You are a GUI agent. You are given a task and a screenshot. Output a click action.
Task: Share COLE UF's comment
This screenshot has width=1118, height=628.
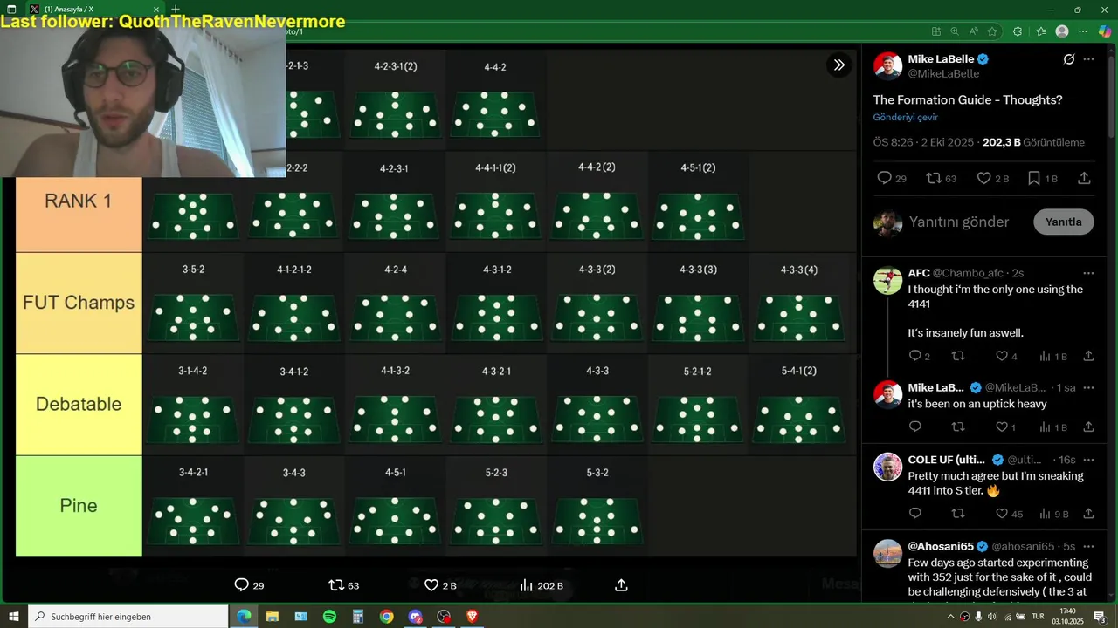(x=1088, y=514)
